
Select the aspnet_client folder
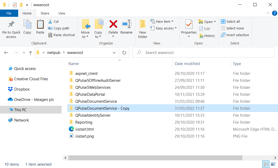86,74
